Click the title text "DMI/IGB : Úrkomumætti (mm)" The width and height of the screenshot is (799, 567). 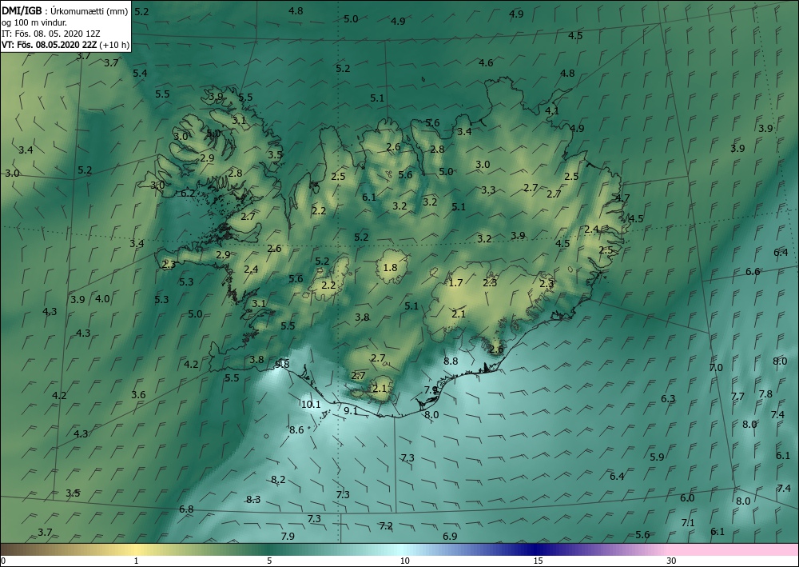coord(65,10)
